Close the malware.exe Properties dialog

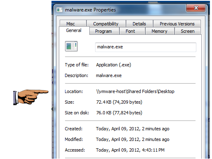coord(196,8)
